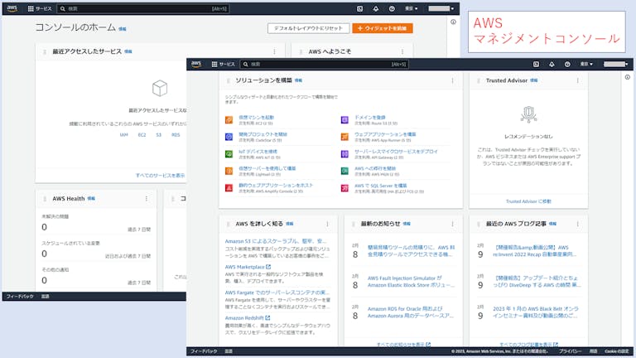Open the IoT device connect link

click(x=258, y=152)
